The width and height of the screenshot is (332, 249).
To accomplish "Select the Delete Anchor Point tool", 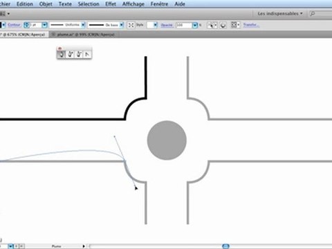I will click(x=79, y=55).
